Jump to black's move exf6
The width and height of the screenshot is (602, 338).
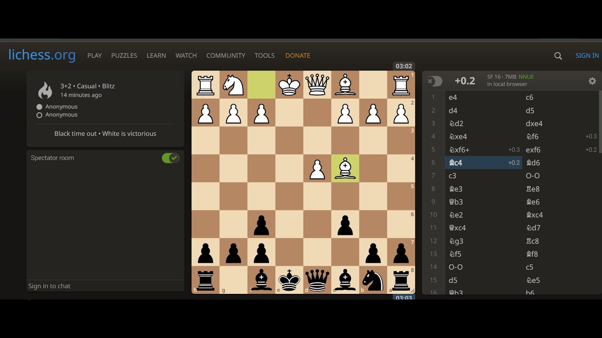tap(561, 150)
